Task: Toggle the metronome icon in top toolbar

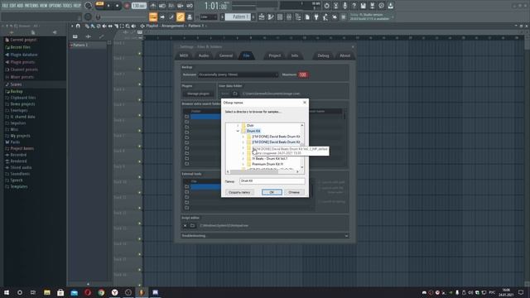Action: click(153, 6)
